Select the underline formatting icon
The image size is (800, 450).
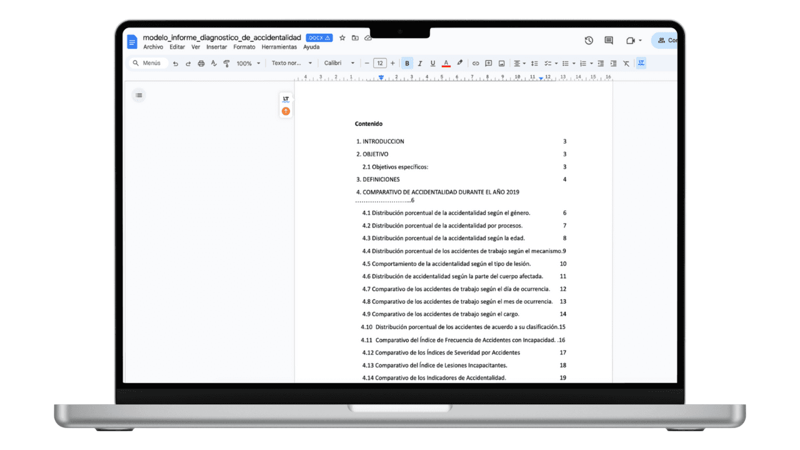[x=432, y=62]
